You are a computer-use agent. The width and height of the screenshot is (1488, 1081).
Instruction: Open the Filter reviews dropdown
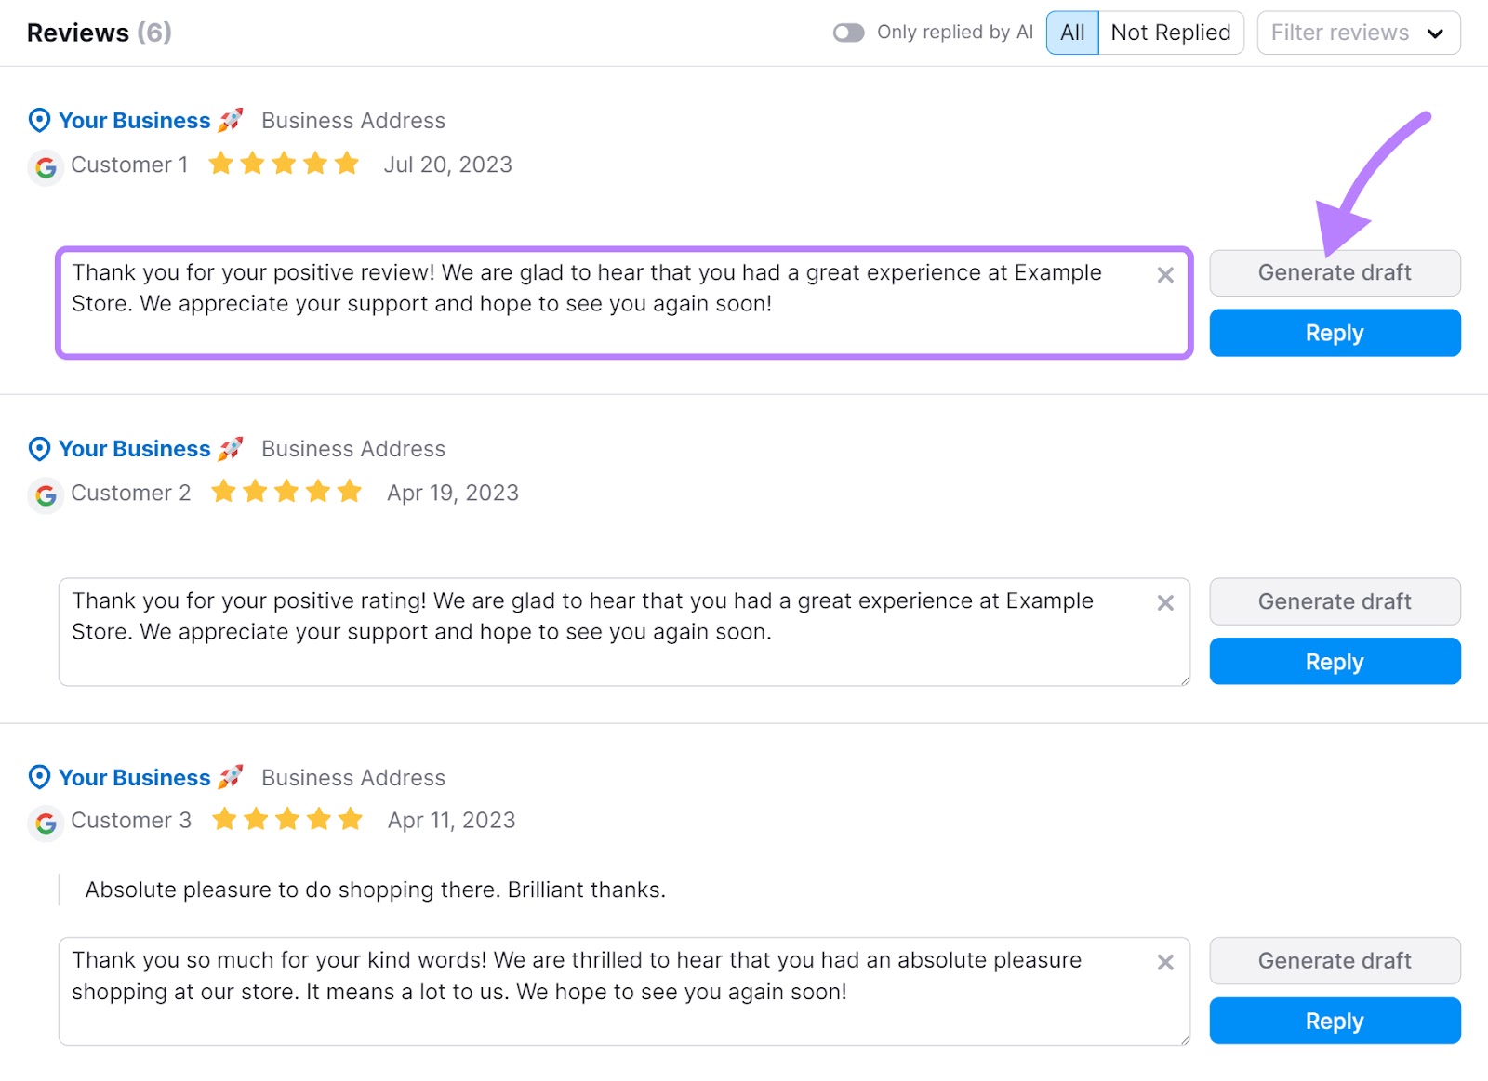[x=1358, y=33]
